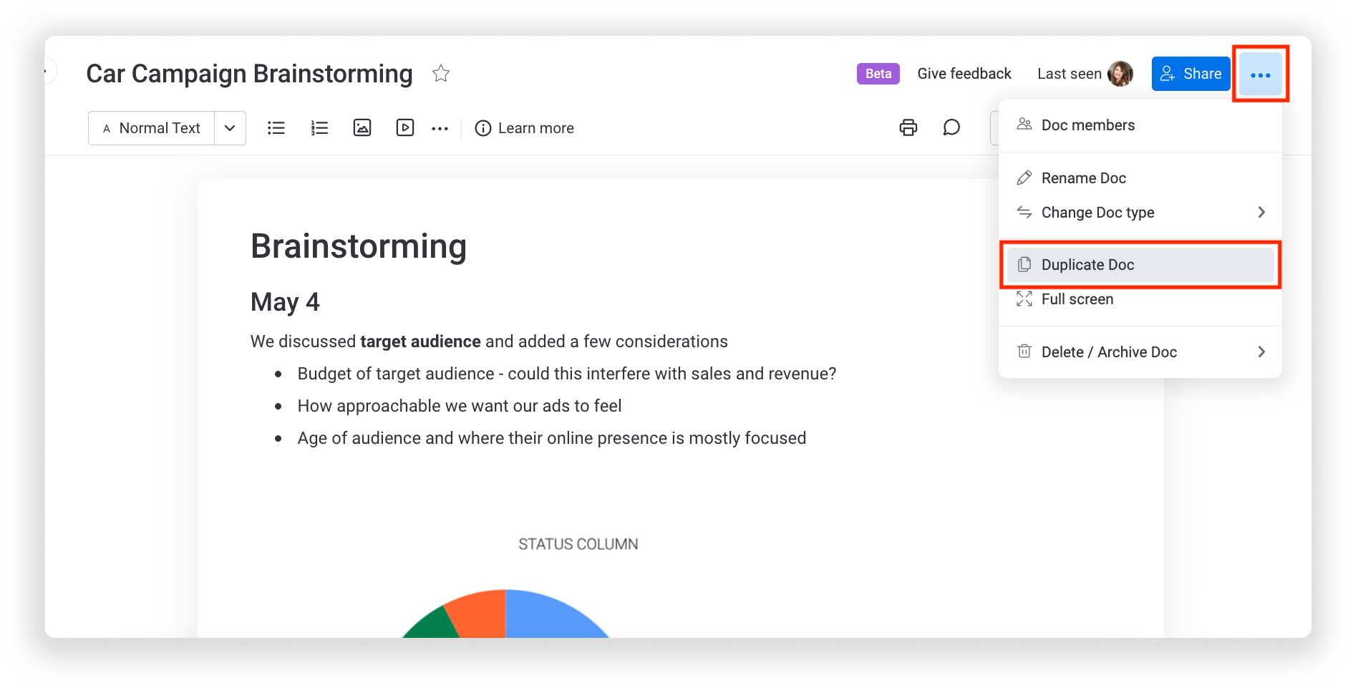
Task: Switch to Full screen
Action: click(x=1140, y=299)
